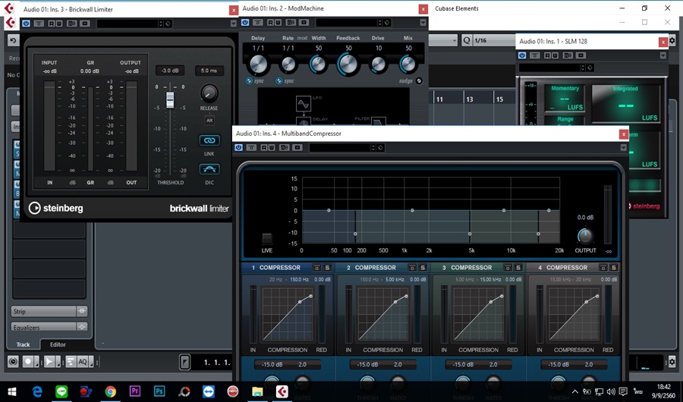This screenshot has width=683, height=402.
Task: Toggle Rate sync in ModMachine
Action: 279,81
